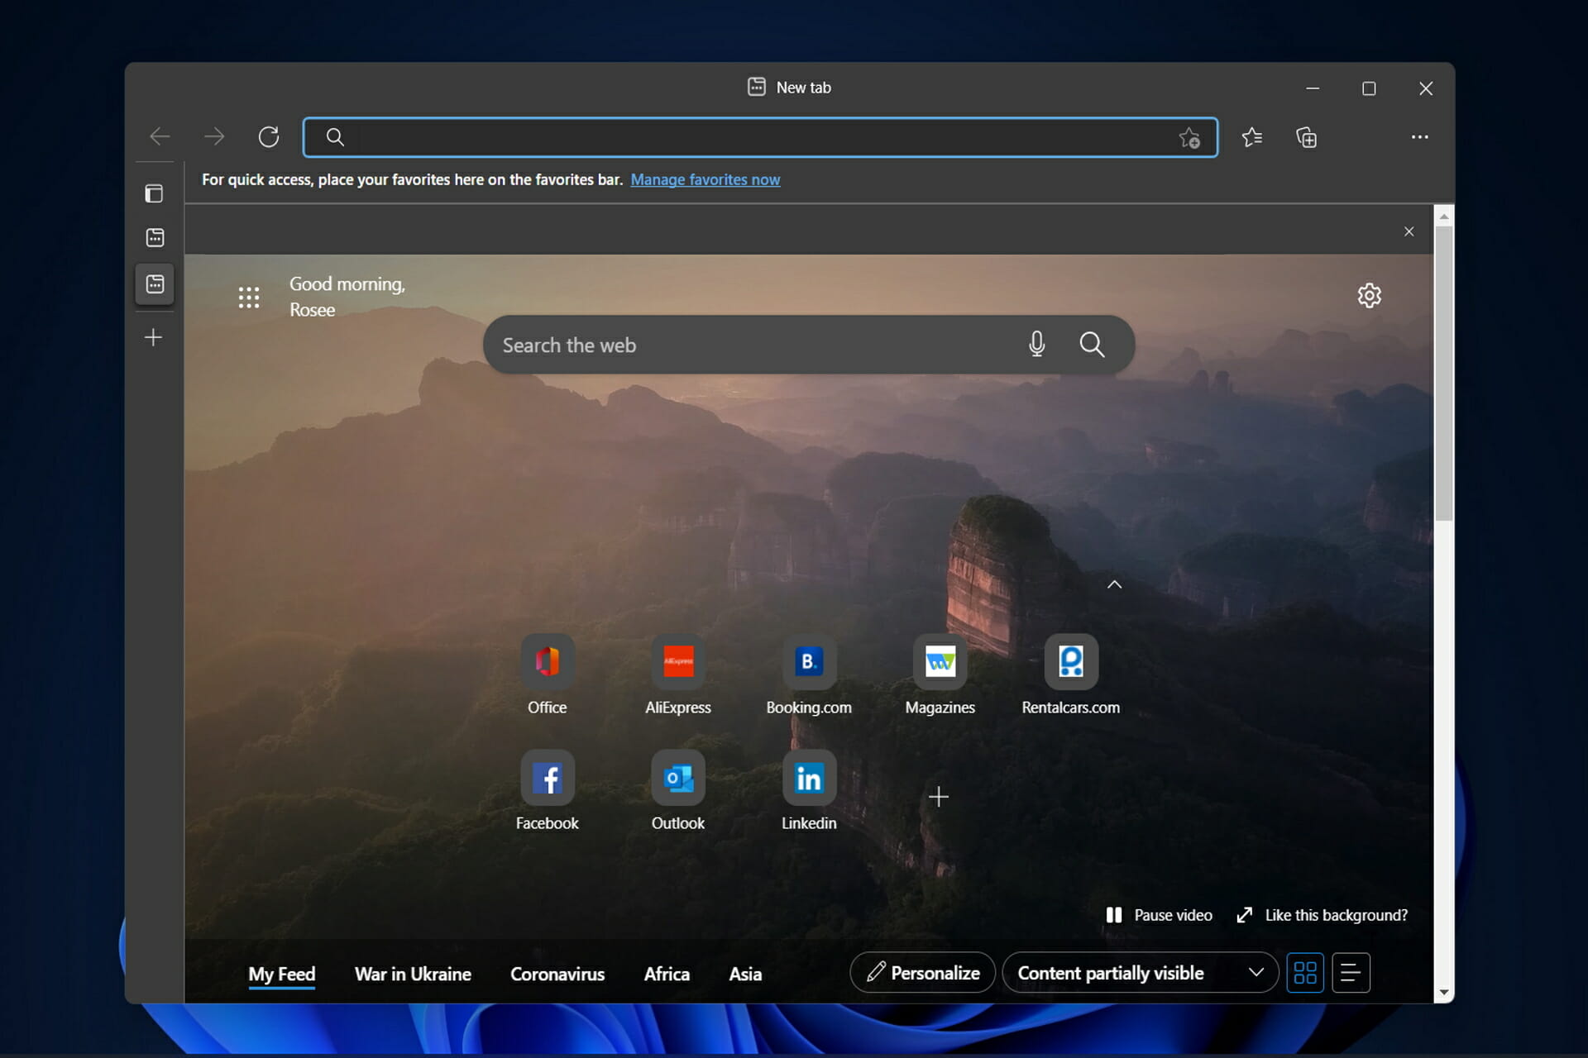Click the scrollbar up arrow
Screen dimensions: 1588x1058
(x=1444, y=217)
